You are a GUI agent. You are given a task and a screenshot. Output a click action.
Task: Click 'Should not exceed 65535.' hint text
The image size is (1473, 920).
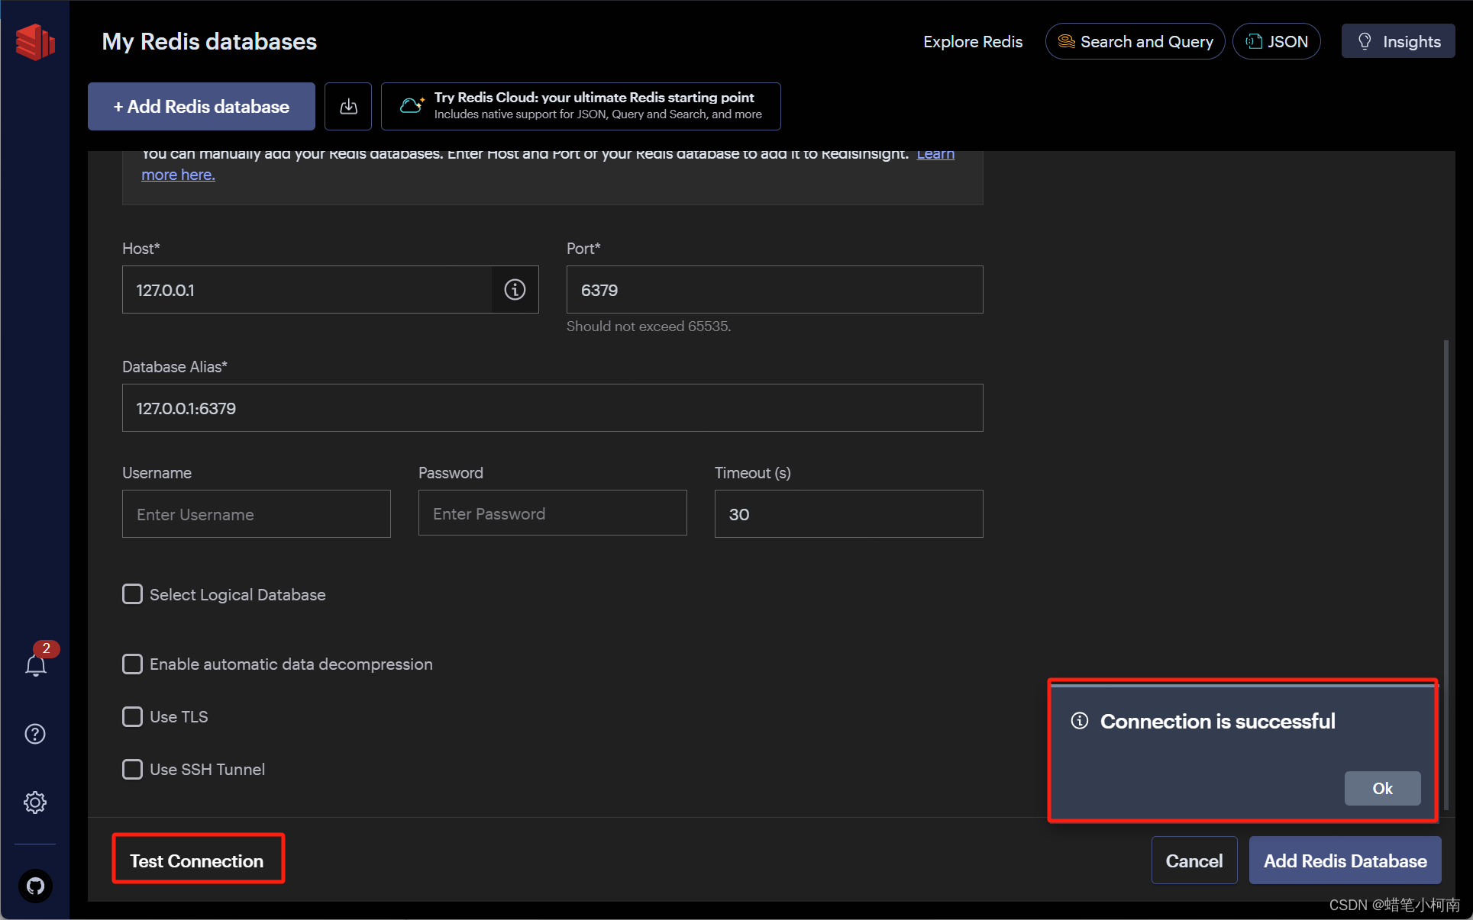pos(648,327)
